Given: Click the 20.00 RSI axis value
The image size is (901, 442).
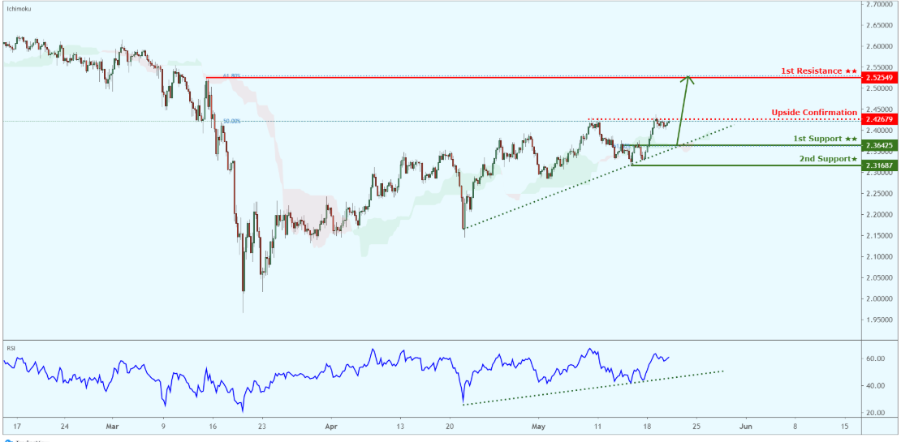Looking at the screenshot, I should click(877, 413).
